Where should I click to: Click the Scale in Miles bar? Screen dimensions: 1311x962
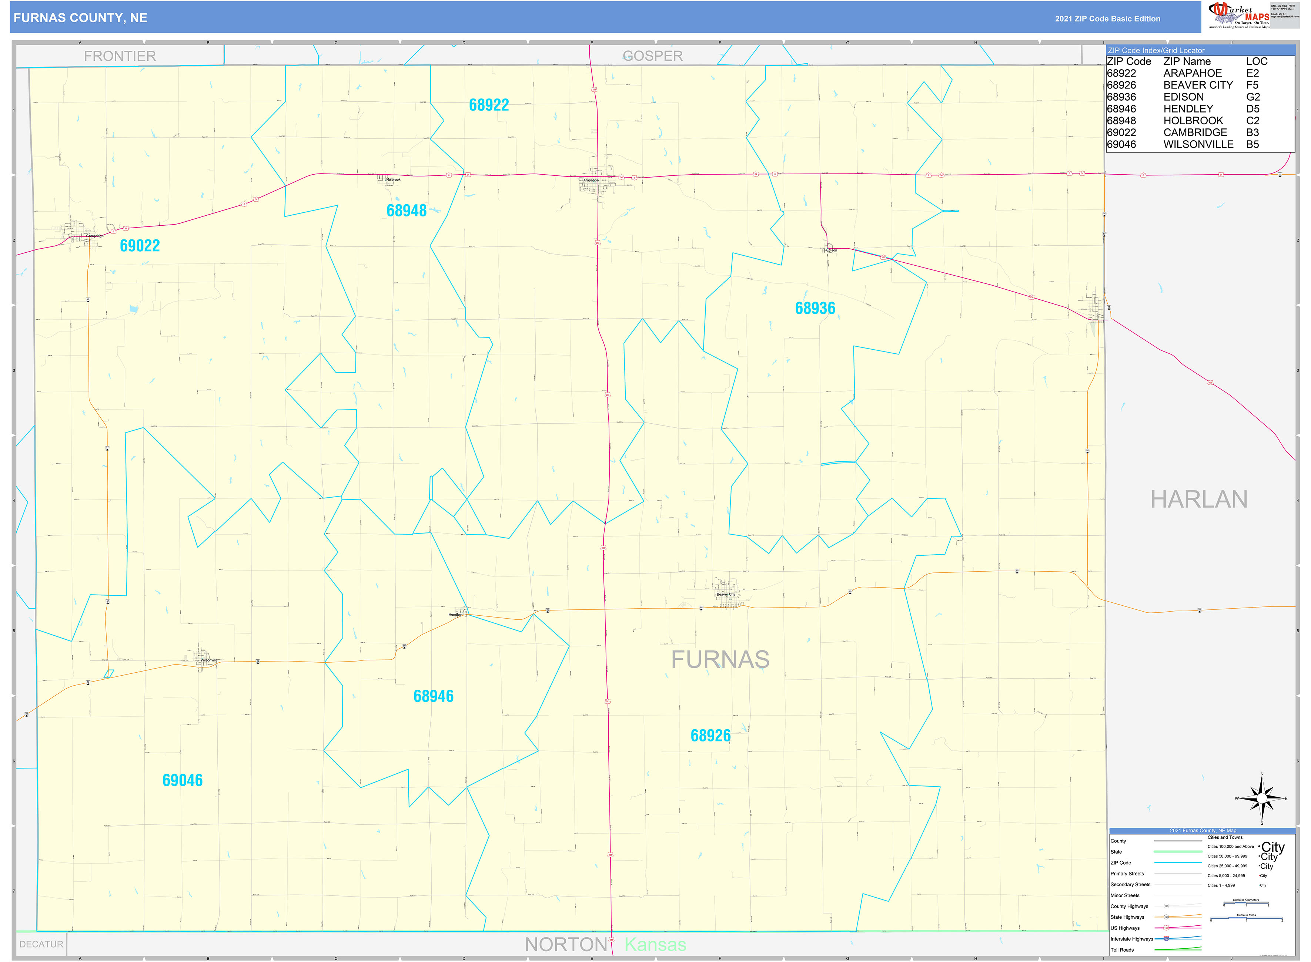1247,918
